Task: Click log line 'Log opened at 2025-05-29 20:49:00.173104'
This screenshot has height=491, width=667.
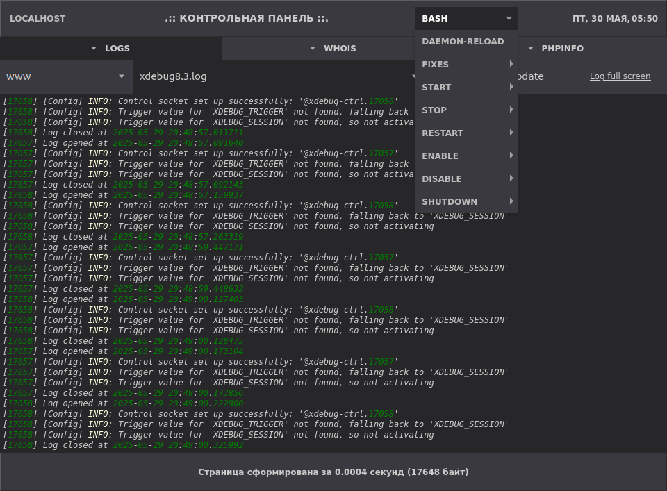Action: tap(124, 351)
